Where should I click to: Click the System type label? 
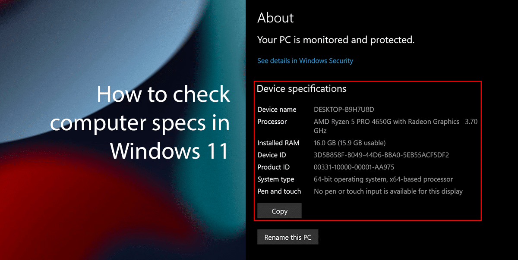[275, 179]
